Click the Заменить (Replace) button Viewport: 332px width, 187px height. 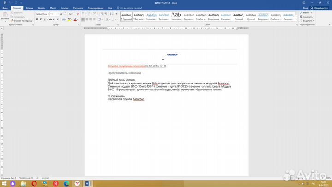(x=307, y=17)
